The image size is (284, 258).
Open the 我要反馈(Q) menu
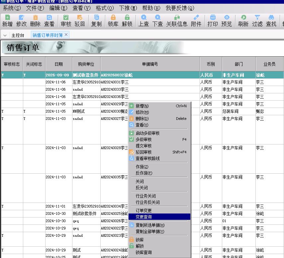180,8
